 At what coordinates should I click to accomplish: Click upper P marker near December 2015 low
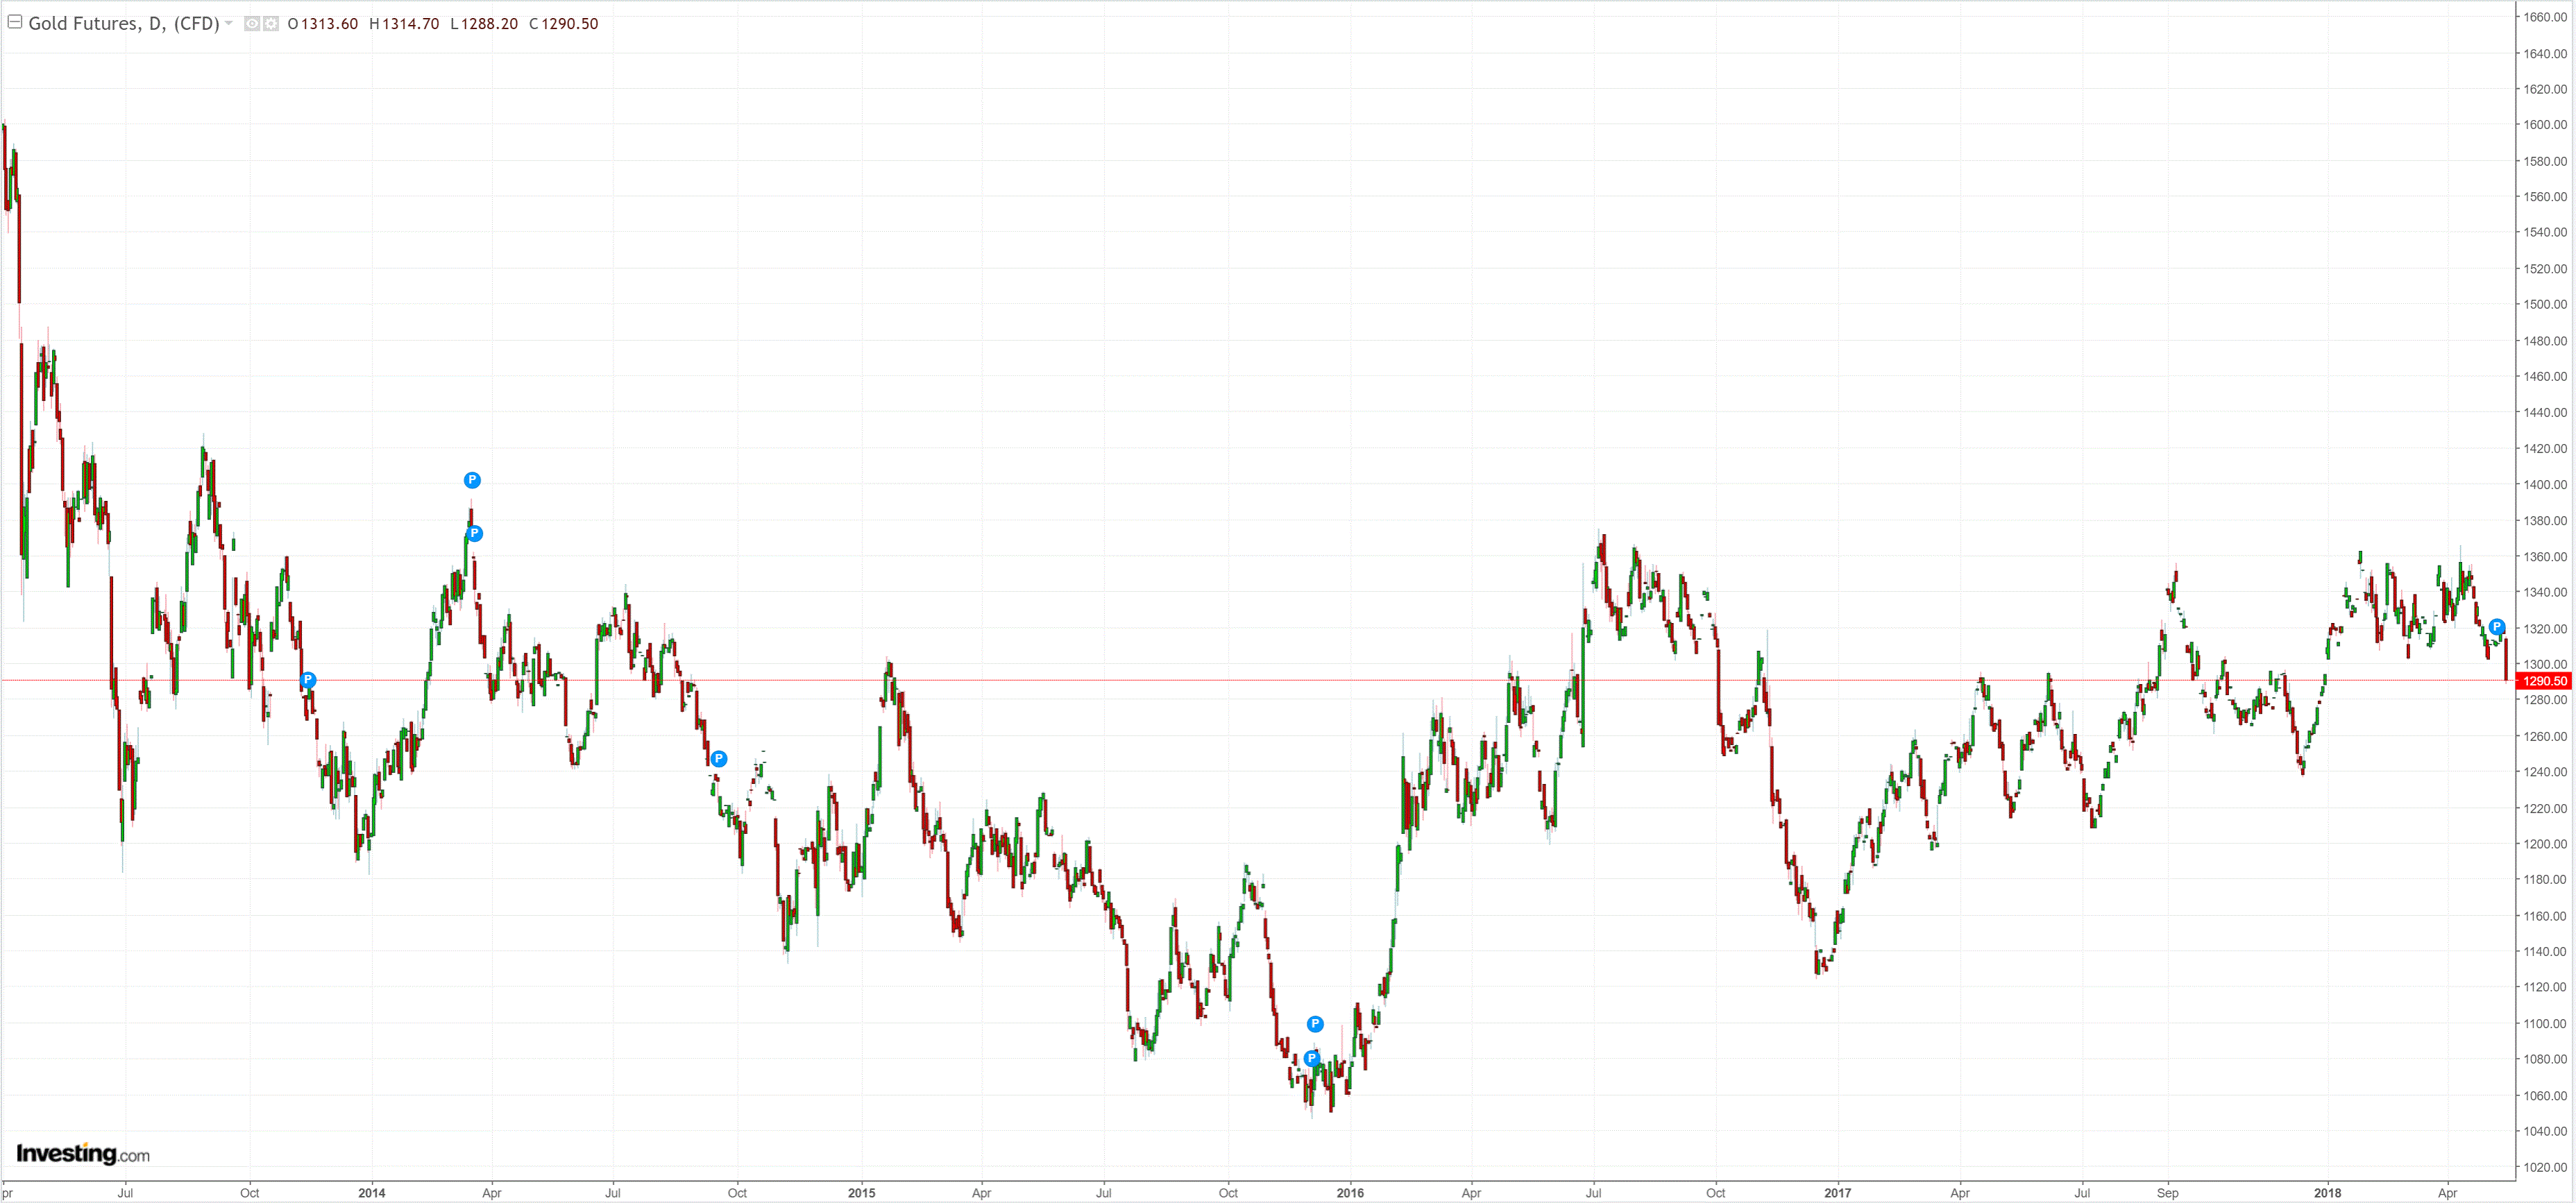(1315, 1024)
